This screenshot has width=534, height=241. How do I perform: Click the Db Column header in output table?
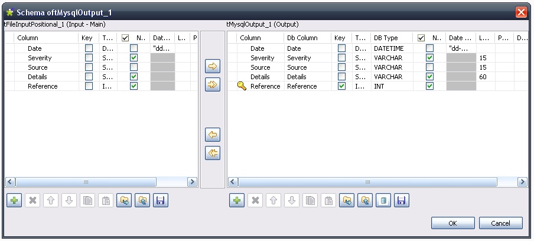(302, 38)
